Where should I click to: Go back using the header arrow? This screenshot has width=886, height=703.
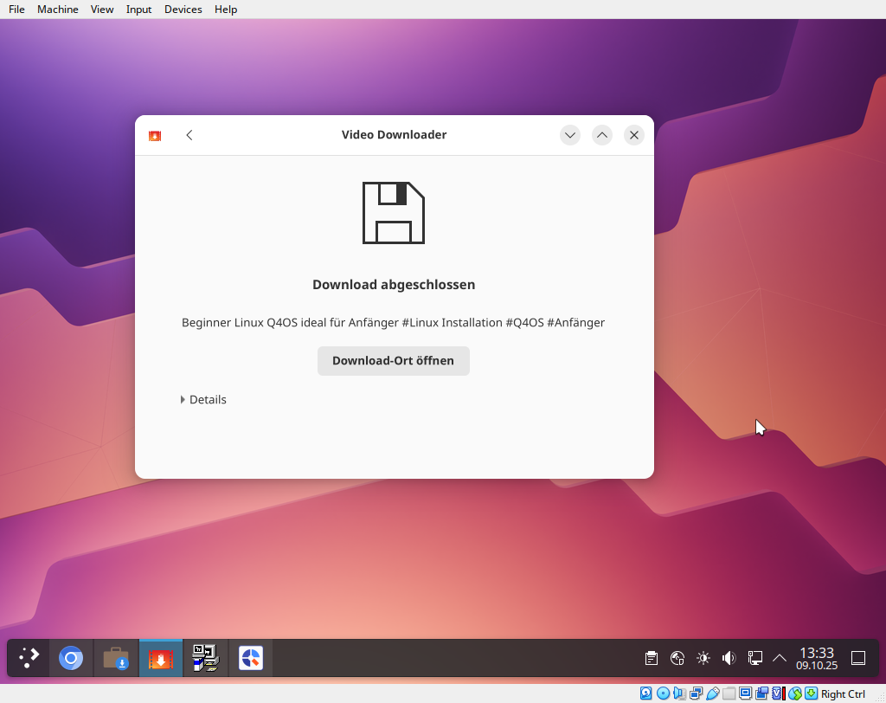pos(189,135)
